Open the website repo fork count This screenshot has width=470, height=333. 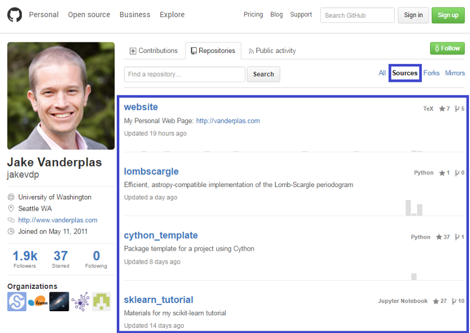pyautogui.click(x=459, y=109)
